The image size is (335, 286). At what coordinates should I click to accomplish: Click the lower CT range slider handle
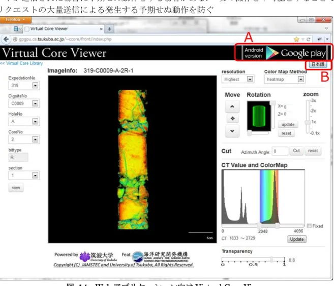(x=259, y=226)
